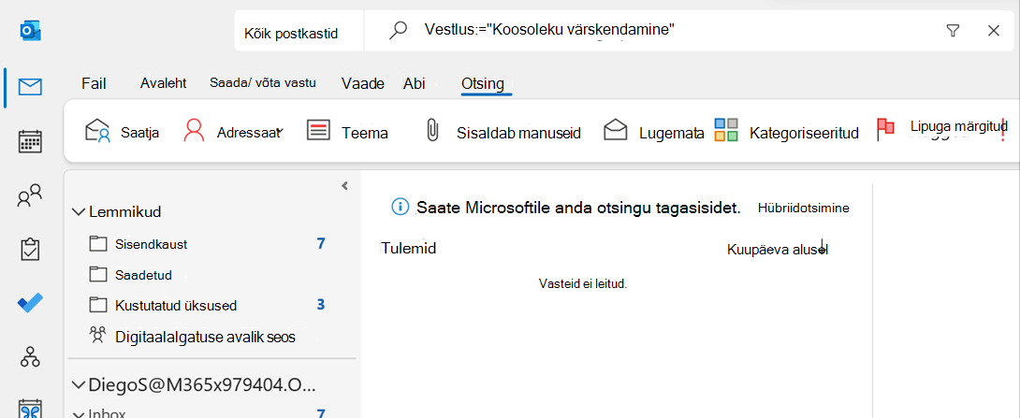
Task: Change the Kuupäeva alusel sorting
Action: tap(778, 249)
